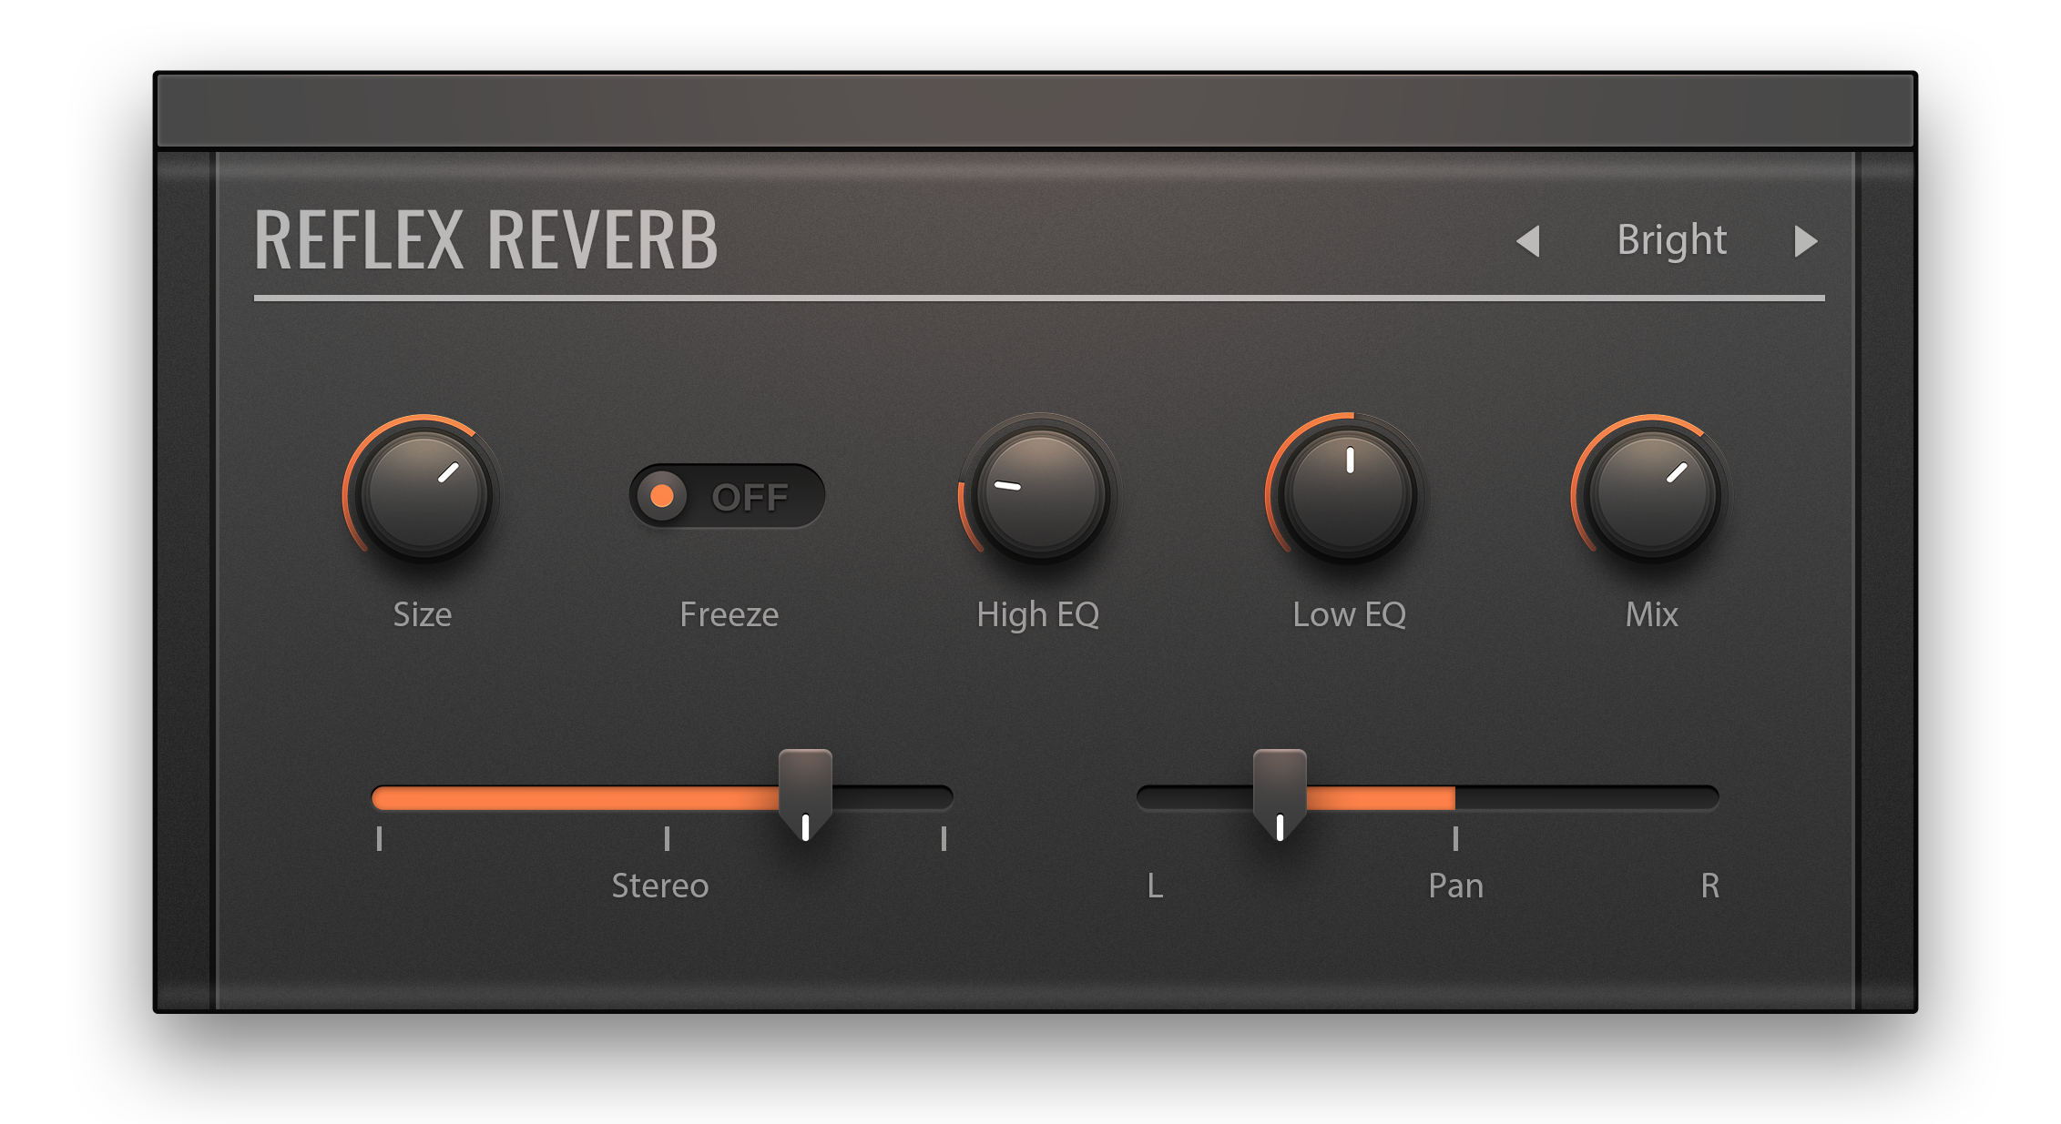The height and width of the screenshot is (1124, 2061).
Task: Click the Stereo slider leftmost tick mark
Action: [x=379, y=838]
